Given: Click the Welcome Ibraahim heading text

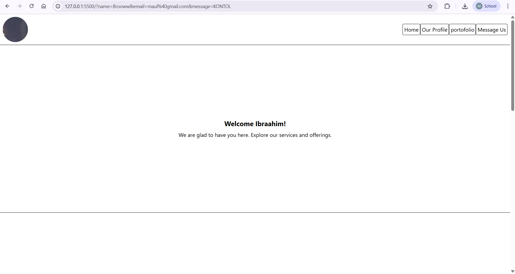Looking at the screenshot, I should [x=255, y=123].
